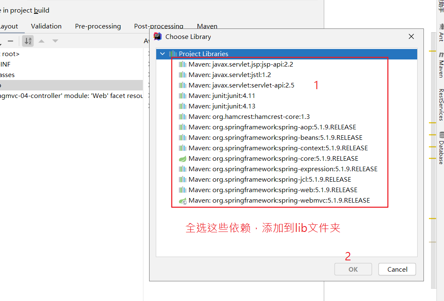This screenshot has height=301, width=444.
Task: Cancel the Choose Library dialog
Action: (397, 269)
